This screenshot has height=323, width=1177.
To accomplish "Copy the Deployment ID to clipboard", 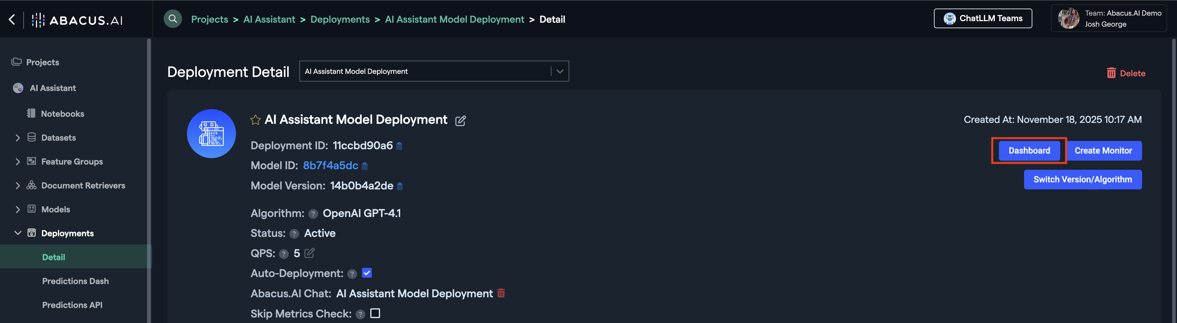I will tap(399, 146).
